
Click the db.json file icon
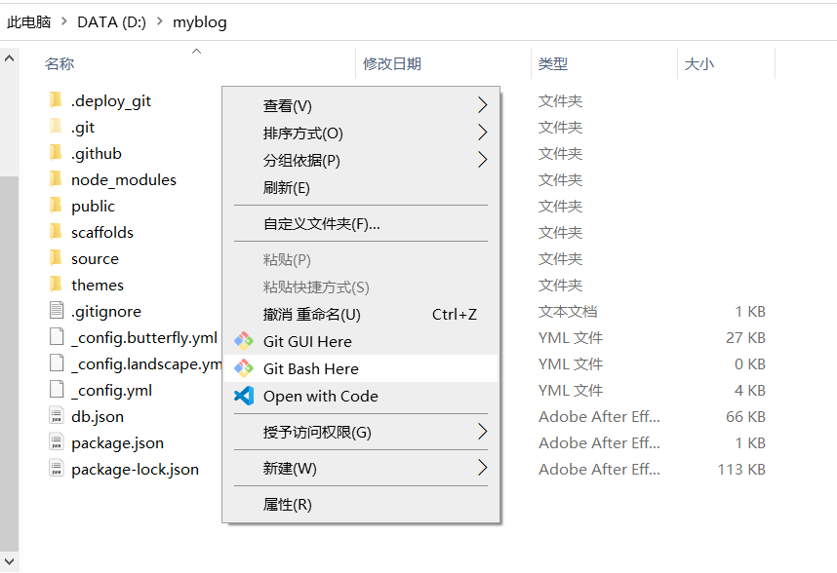(x=56, y=416)
